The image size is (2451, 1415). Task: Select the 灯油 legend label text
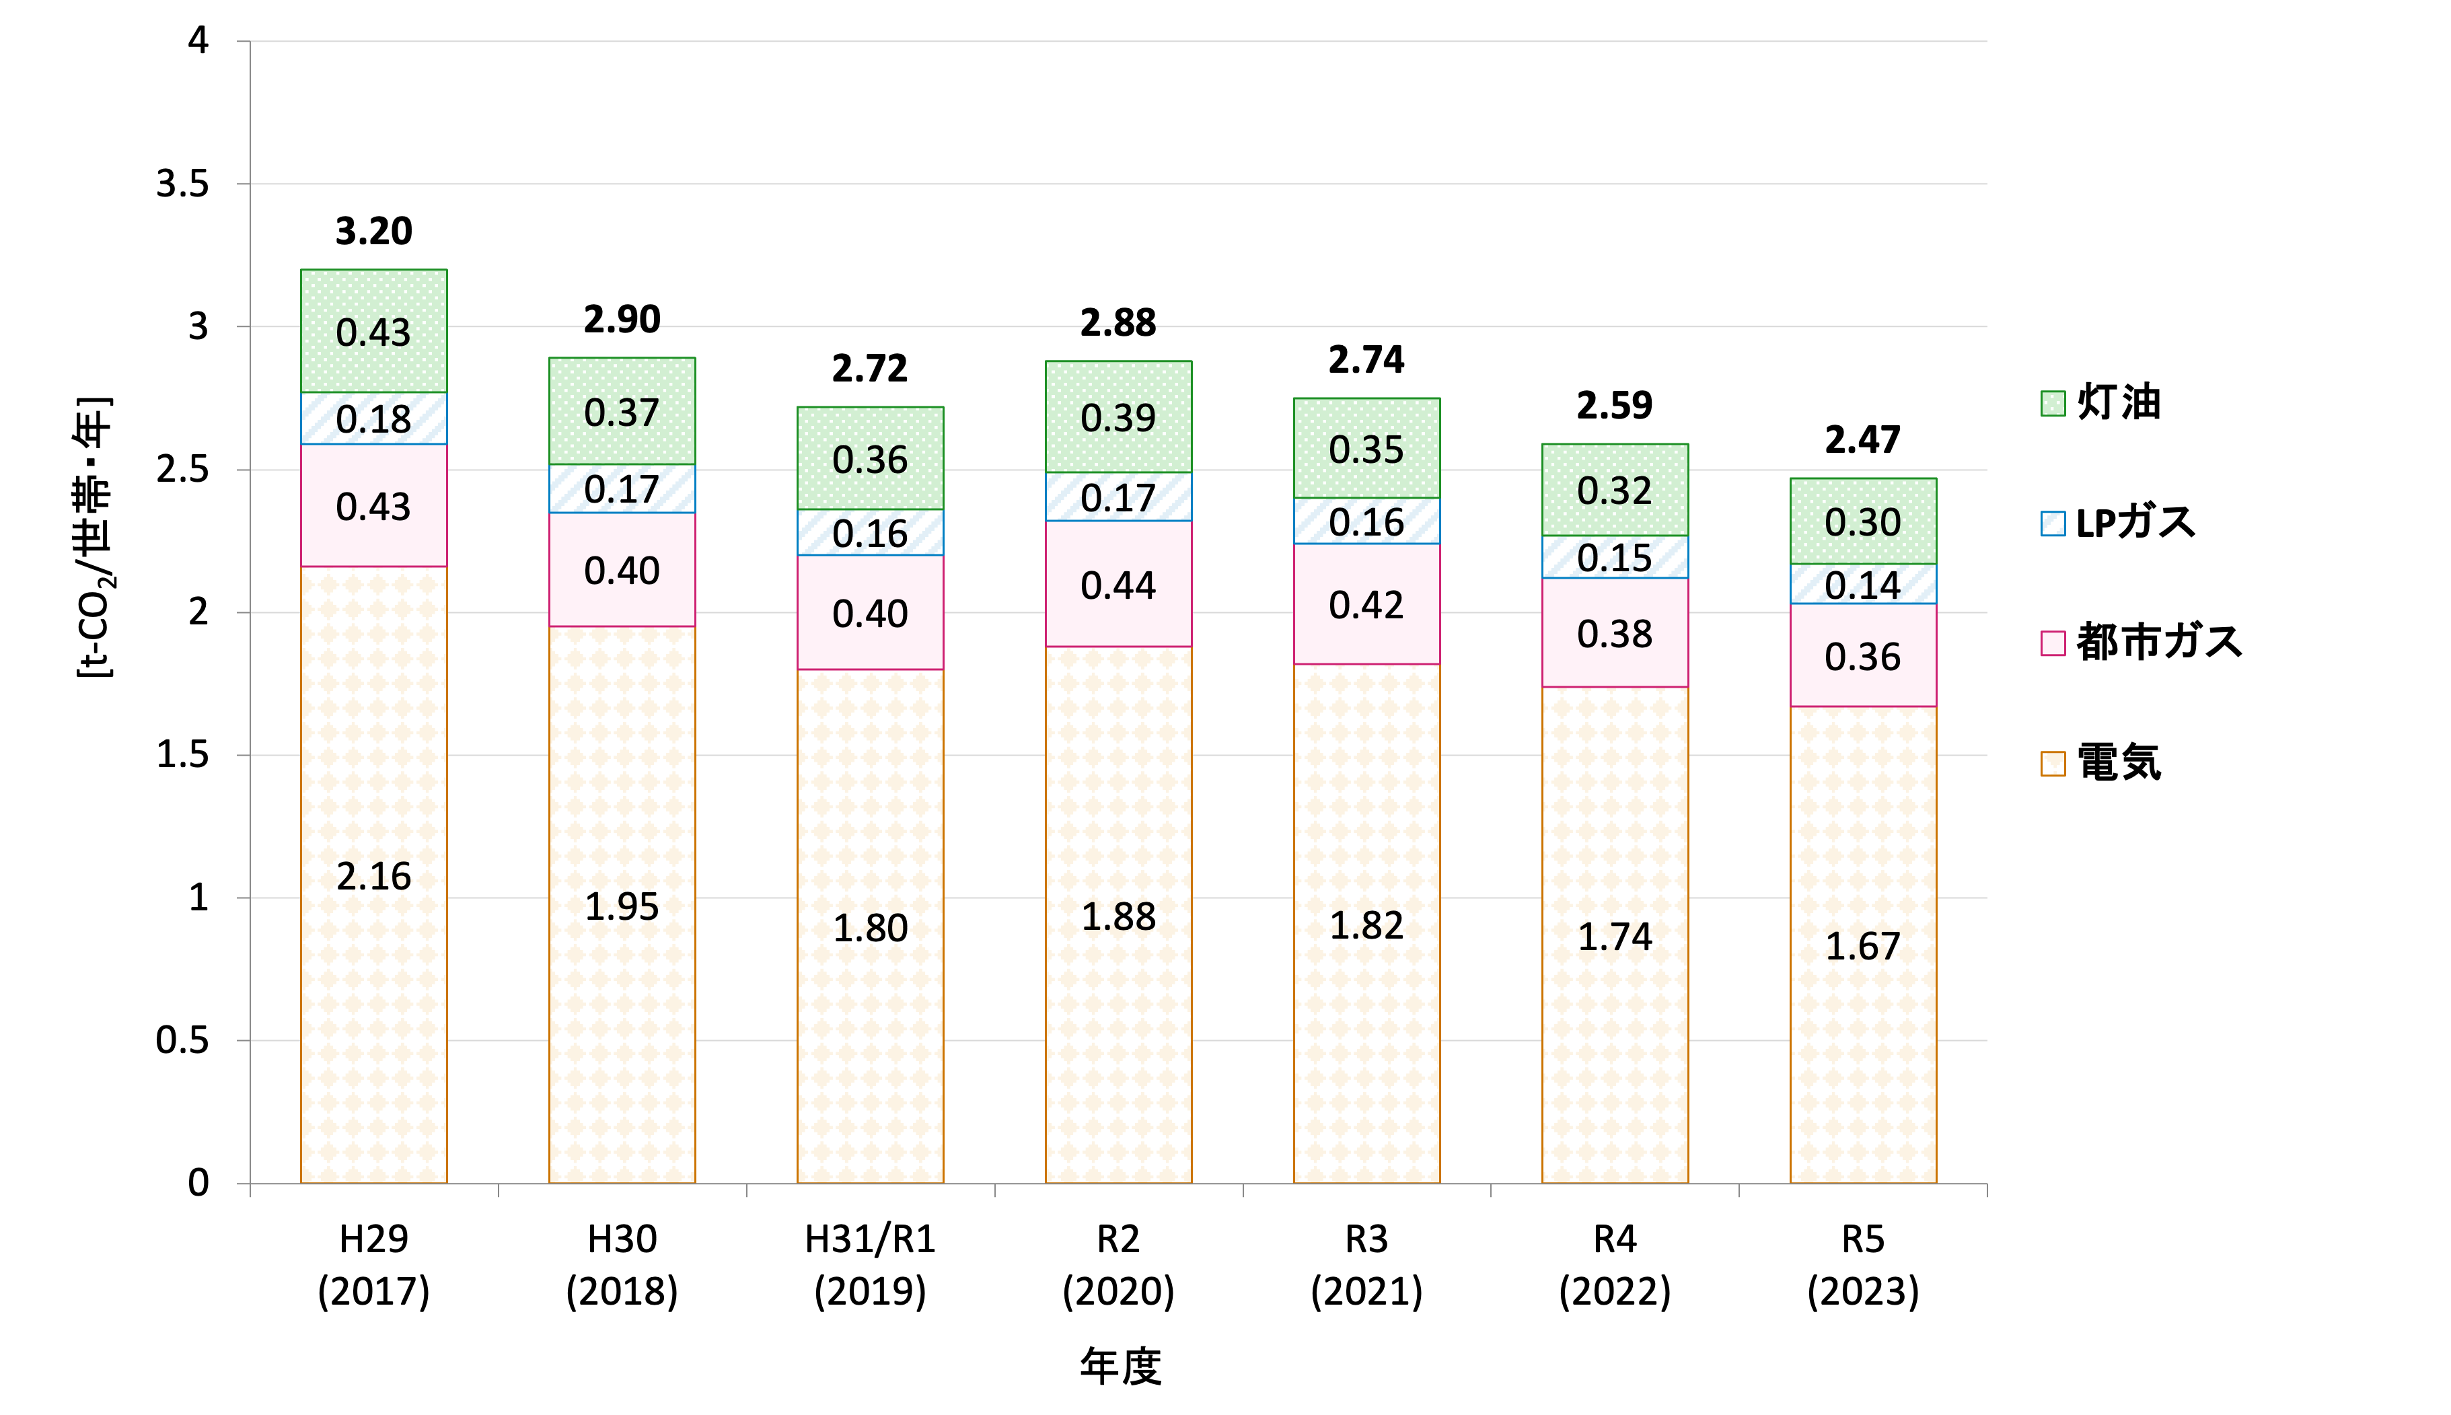click(x=2119, y=402)
